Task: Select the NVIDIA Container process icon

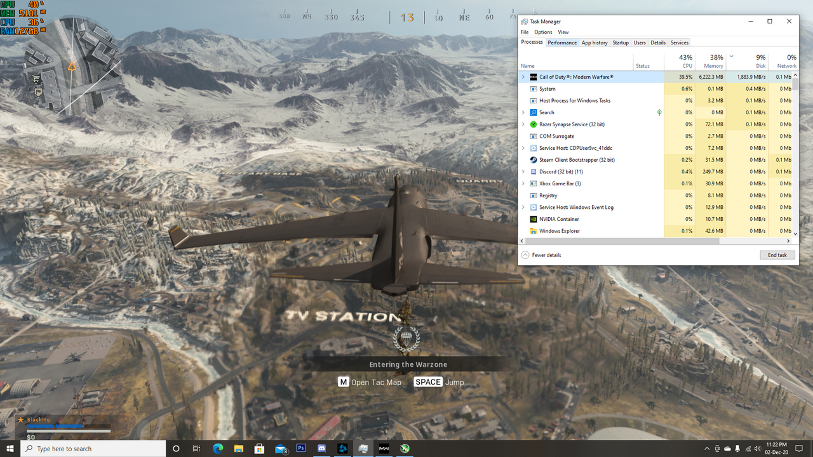Action: [x=534, y=219]
